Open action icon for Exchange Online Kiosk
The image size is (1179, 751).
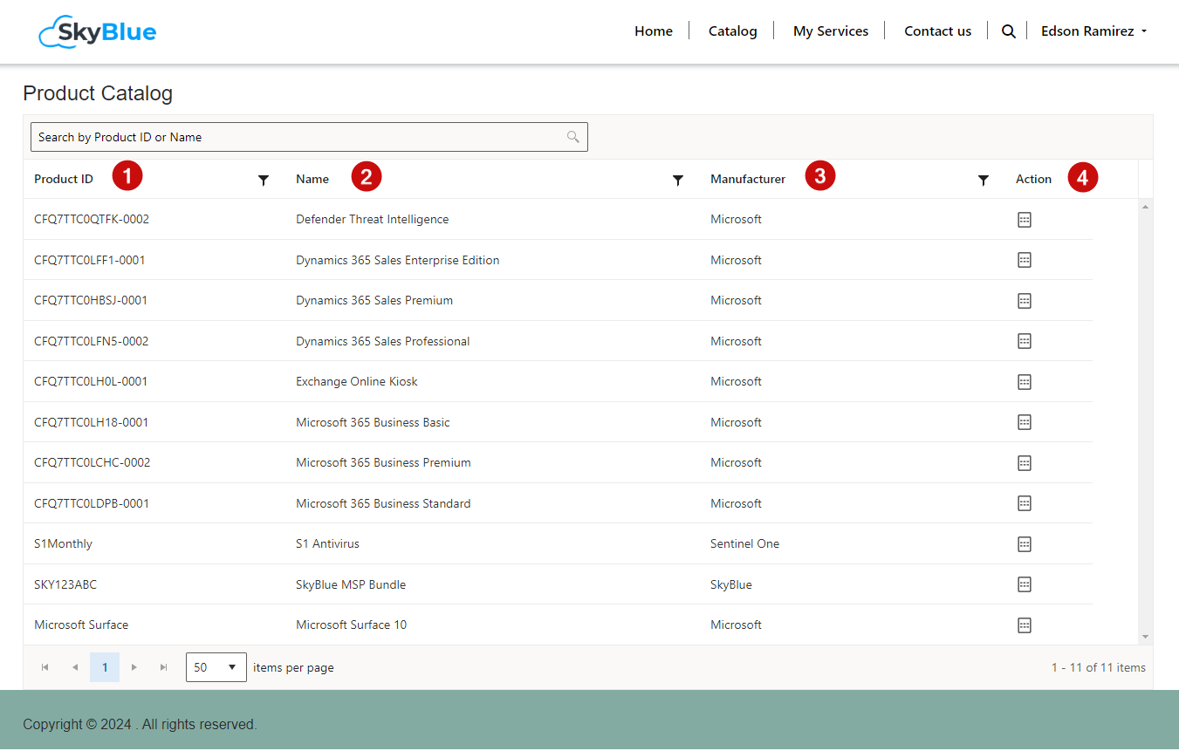[x=1025, y=382]
